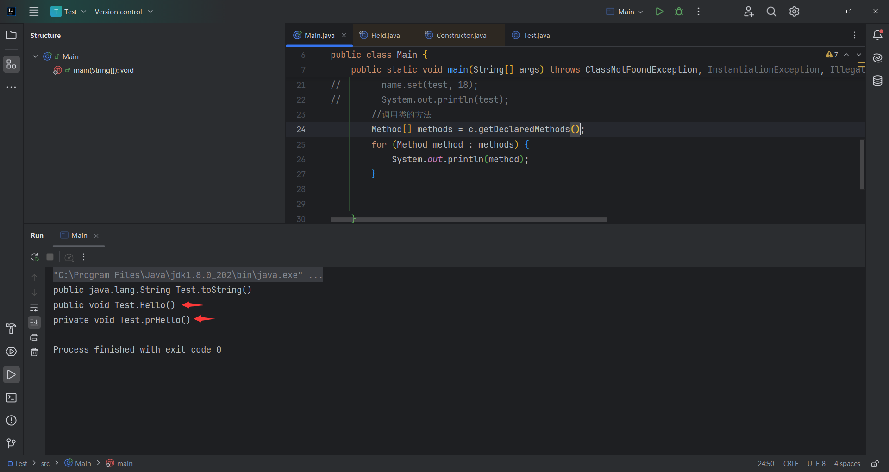Click line number 25 in gutter
Image resolution: width=889 pixels, height=472 pixels.
(x=301, y=144)
